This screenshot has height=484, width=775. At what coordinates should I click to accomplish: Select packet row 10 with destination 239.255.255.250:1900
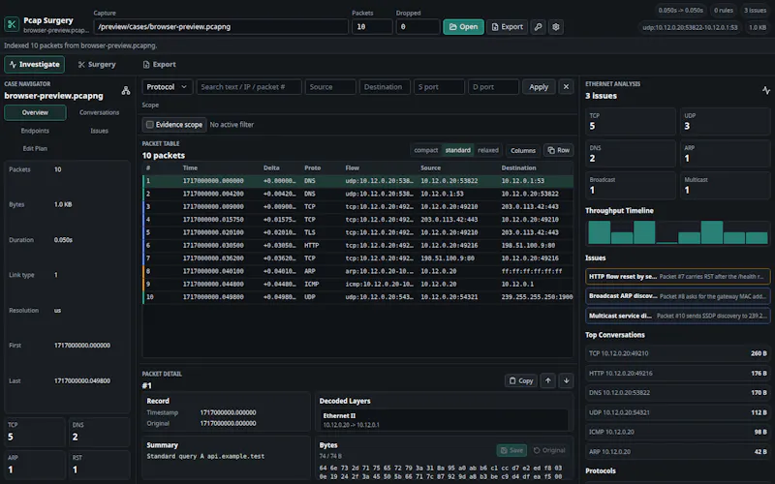pyautogui.click(x=357, y=297)
